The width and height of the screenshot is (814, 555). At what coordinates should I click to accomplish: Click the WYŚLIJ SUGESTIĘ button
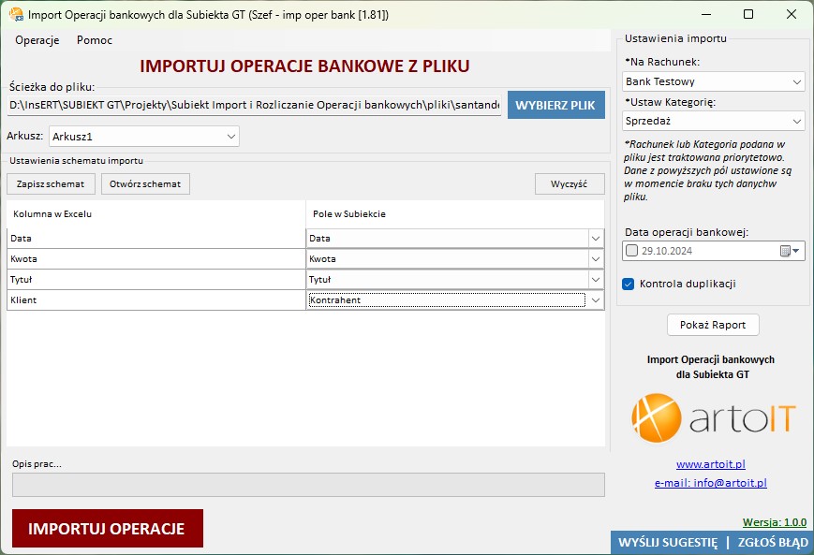667,543
